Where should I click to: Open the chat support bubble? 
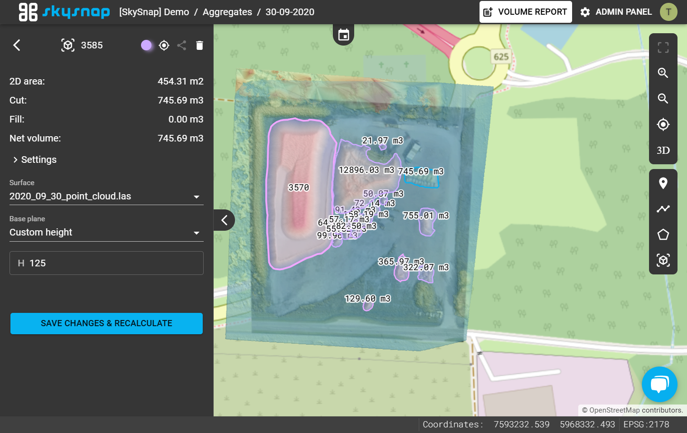tap(659, 385)
